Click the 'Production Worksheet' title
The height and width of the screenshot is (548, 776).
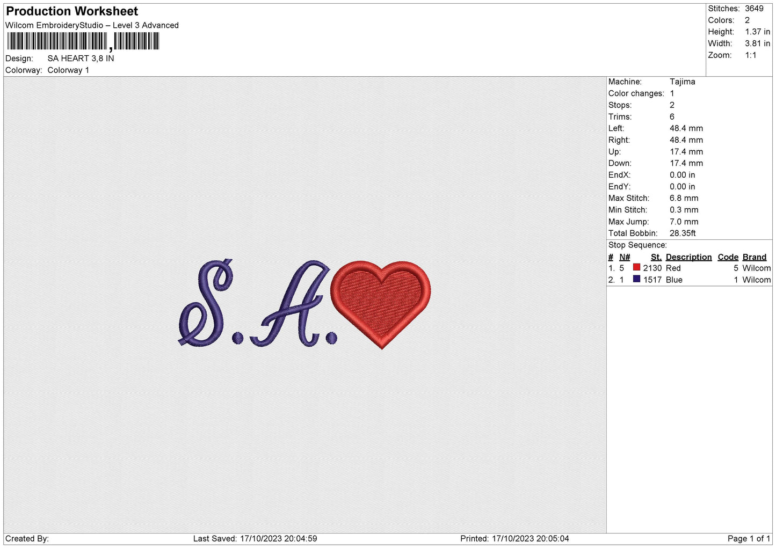coord(72,11)
